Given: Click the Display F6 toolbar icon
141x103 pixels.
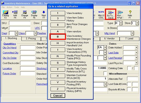Looking at the screenshot, I should click(34, 14).
